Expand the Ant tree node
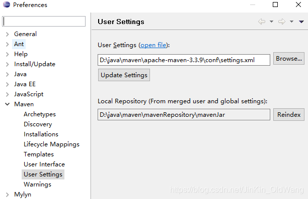Viewport: 308px width, 199px height. coord(7,44)
